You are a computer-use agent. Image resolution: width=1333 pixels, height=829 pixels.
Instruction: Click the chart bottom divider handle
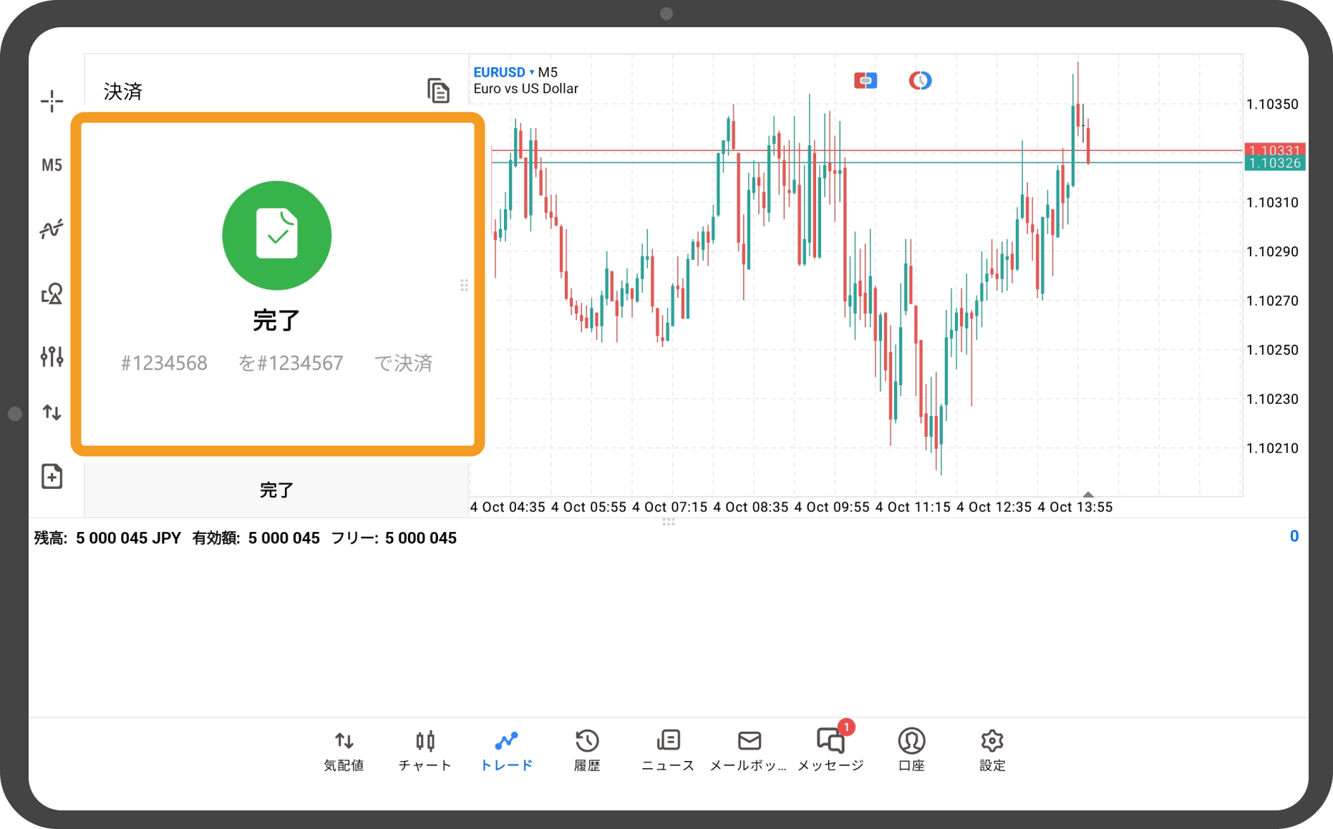[669, 522]
